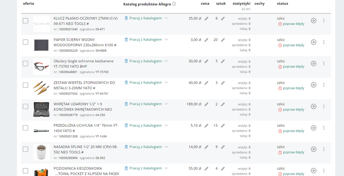Viewport: 344px width, 176px height.
Task: Expand catalog chevron for PAPIER ŚCIERNY row
Action: pos(166,40)
